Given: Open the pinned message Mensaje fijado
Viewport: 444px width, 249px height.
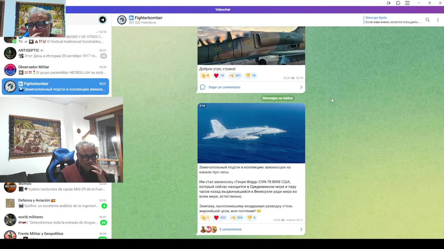Looking at the screenshot, I should pos(393,20).
